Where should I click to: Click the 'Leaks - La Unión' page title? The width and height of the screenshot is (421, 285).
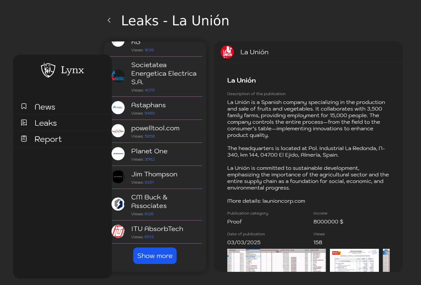point(175,21)
